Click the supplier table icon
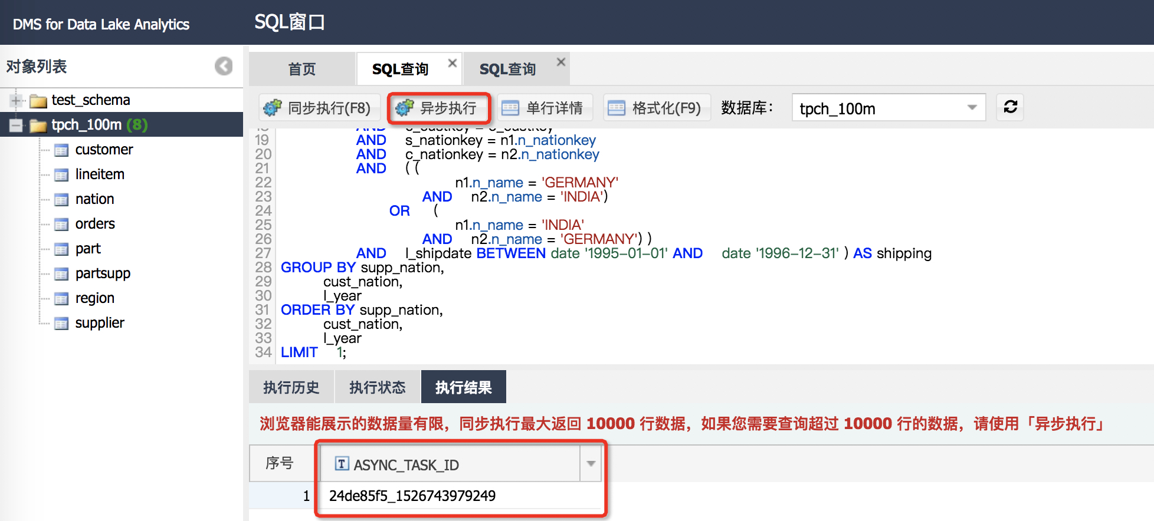Image resolution: width=1154 pixels, height=521 pixels. 61,324
